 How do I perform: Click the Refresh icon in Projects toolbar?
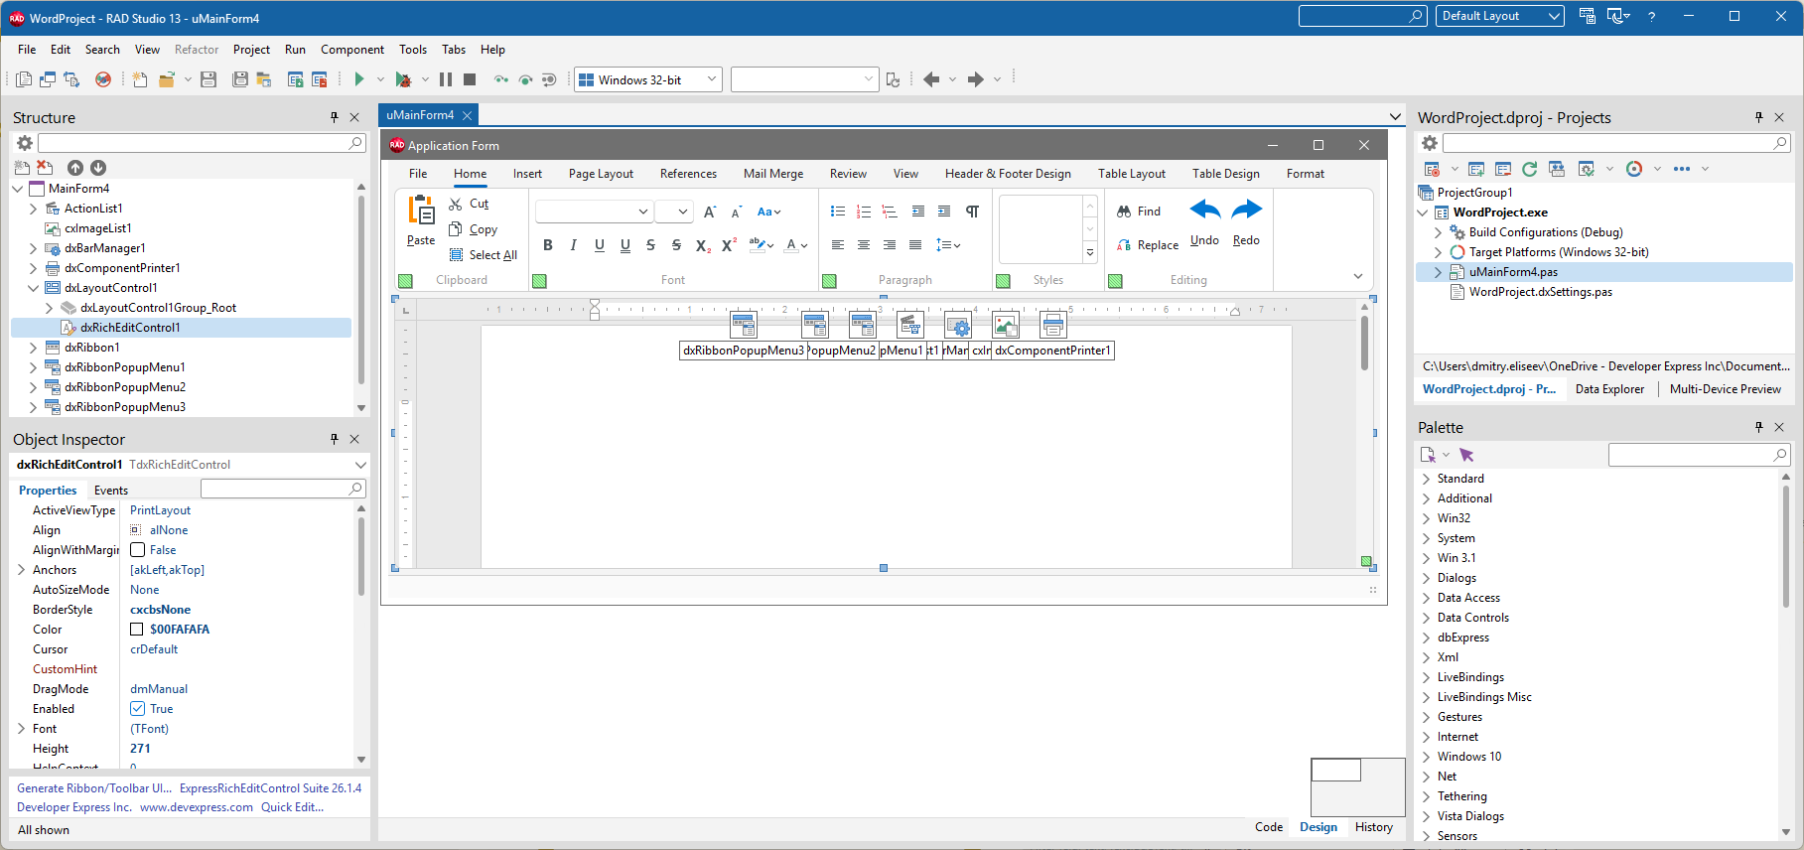click(1530, 169)
